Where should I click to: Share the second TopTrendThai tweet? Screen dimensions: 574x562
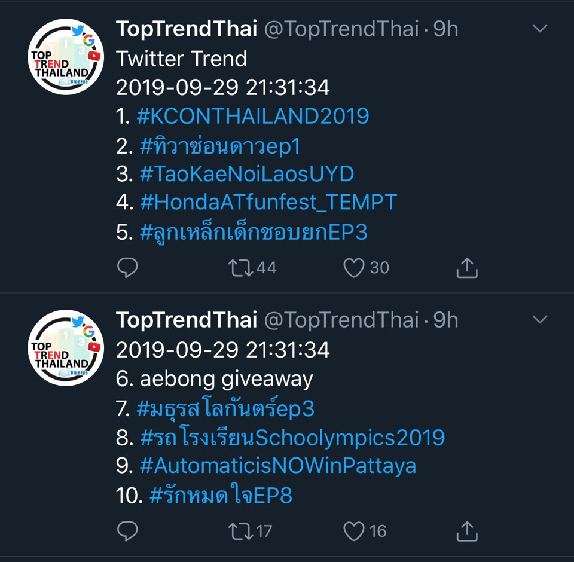click(x=467, y=531)
